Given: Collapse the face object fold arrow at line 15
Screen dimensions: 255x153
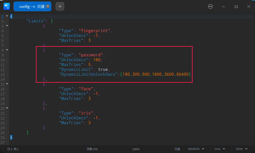Looking at the screenshot, I should (7, 84).
